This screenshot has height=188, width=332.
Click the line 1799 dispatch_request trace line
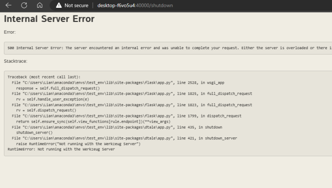coord(126,116)
